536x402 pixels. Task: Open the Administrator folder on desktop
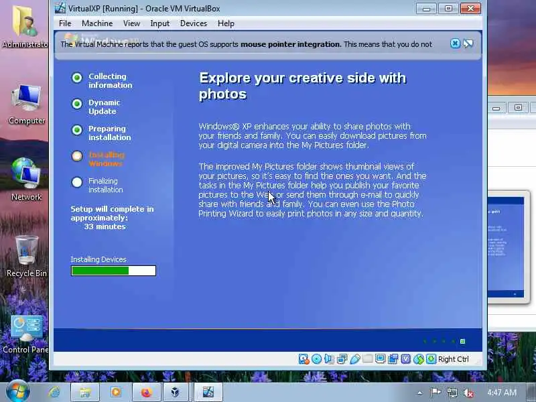coord(24,26)
